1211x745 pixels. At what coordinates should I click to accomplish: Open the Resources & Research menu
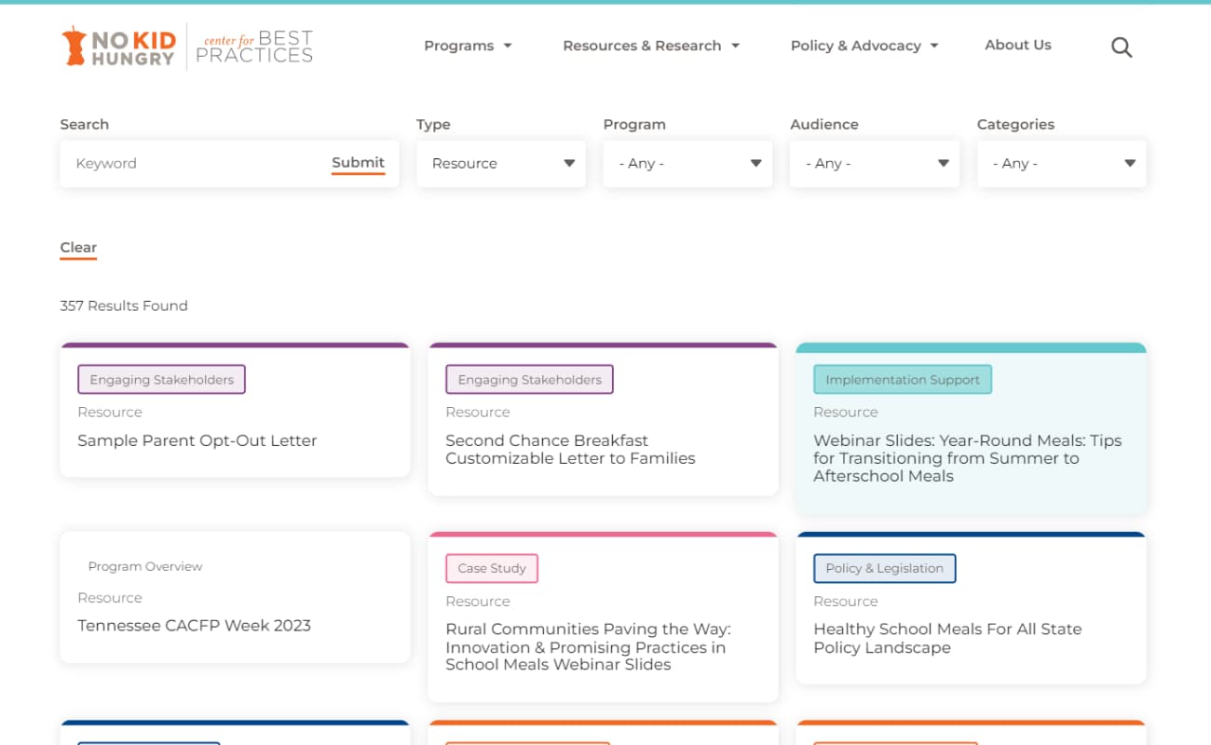pyautogui.click(x=651, y=46)
